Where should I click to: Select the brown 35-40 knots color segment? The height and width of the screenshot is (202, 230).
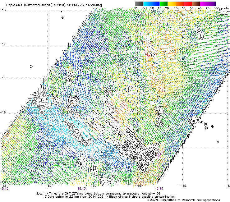tap(196, 4)
